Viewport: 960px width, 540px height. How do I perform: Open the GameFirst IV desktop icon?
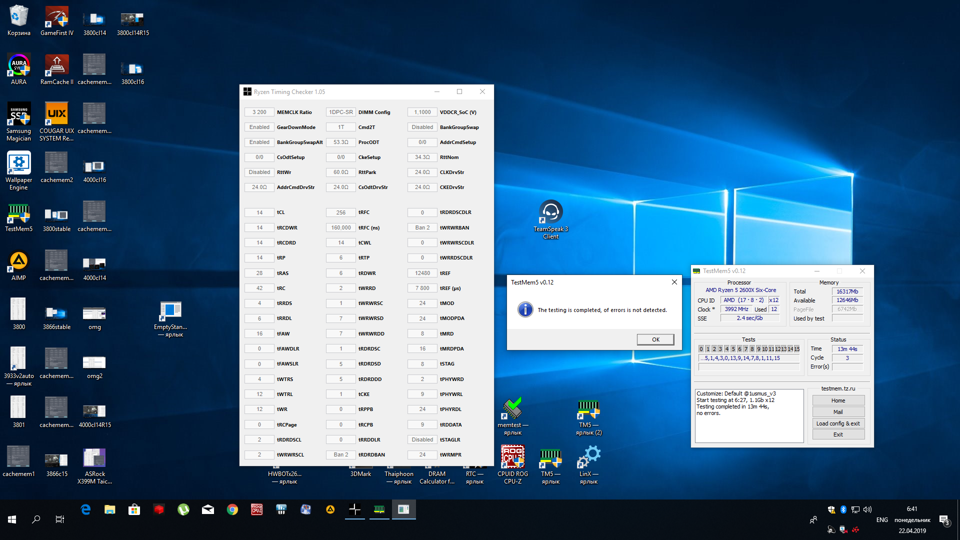coord(56,17)
